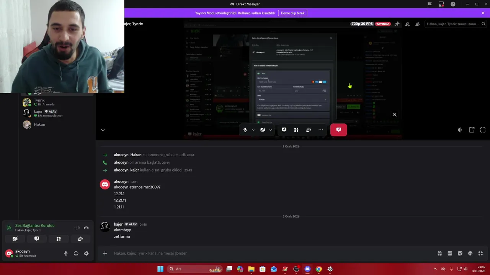This screenshot has height=275, width=490.
Task: Open Windows Start menu
Action: [x=160, y=269]
